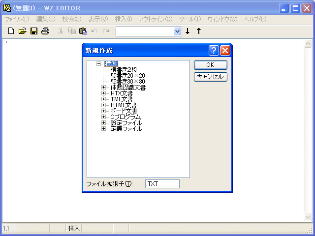The height and width of the screenshot is (236, 315).
Task: Select 横書き2段 template
Action: (x=124, y=70)
